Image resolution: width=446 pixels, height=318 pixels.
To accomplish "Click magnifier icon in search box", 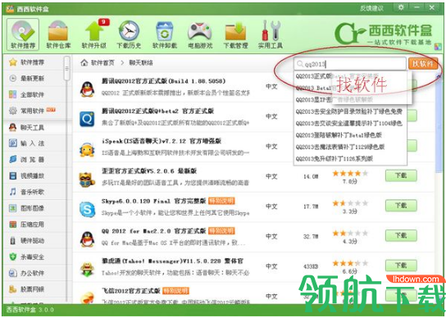I will click(300, 64).
